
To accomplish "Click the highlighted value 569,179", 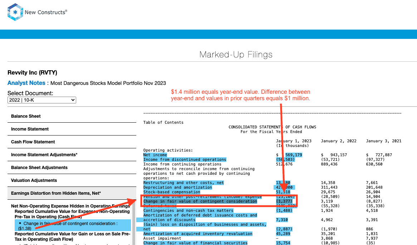I will [294, 155].
